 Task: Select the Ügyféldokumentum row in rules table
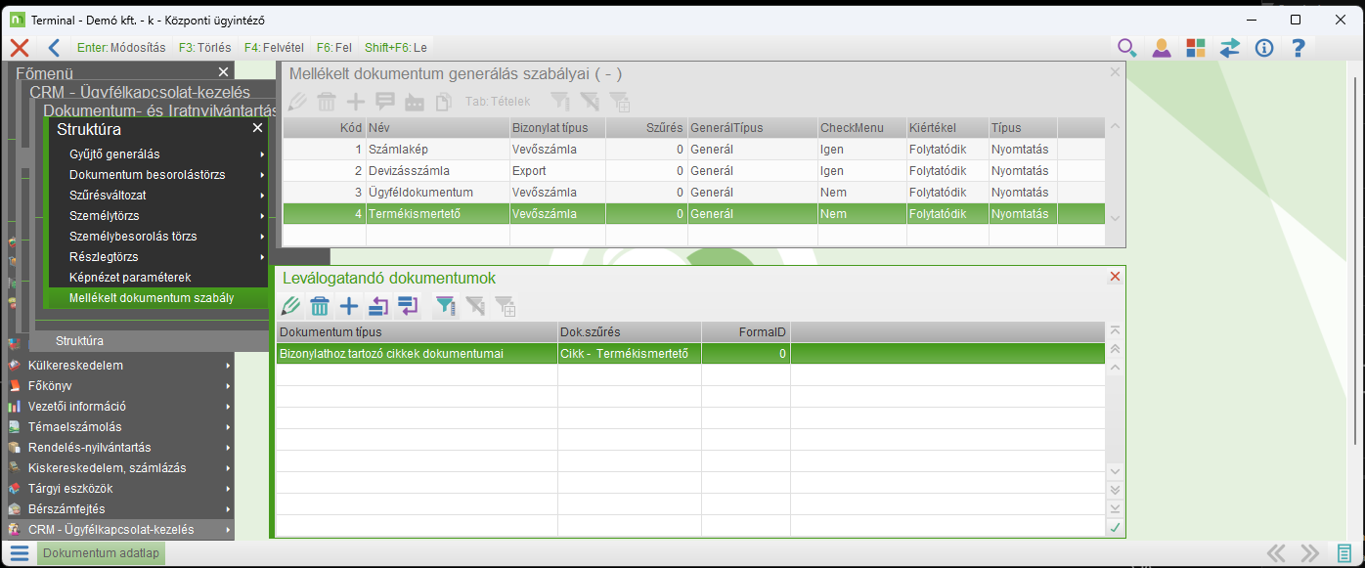coord(694,193)
